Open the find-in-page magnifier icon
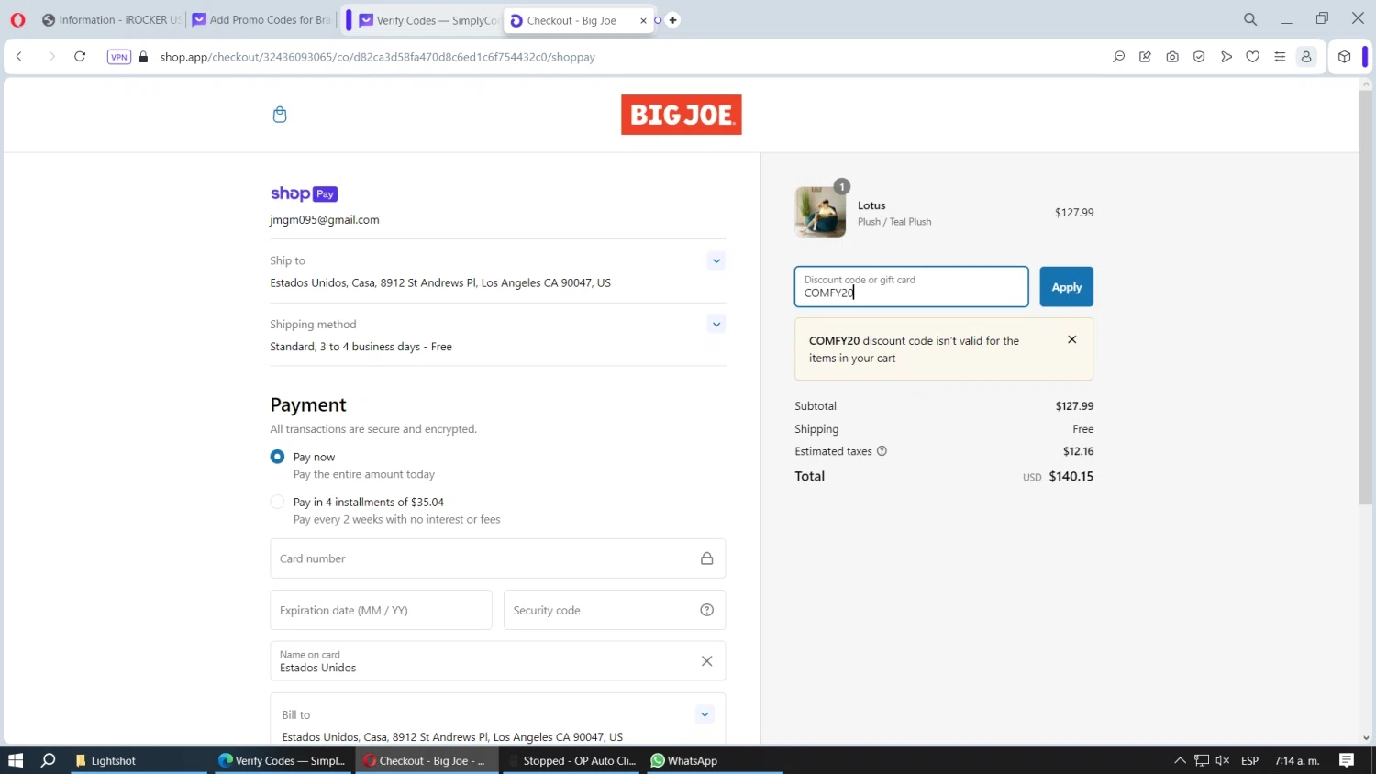This screenshot has width=1376, height=774. [1118, 57]
